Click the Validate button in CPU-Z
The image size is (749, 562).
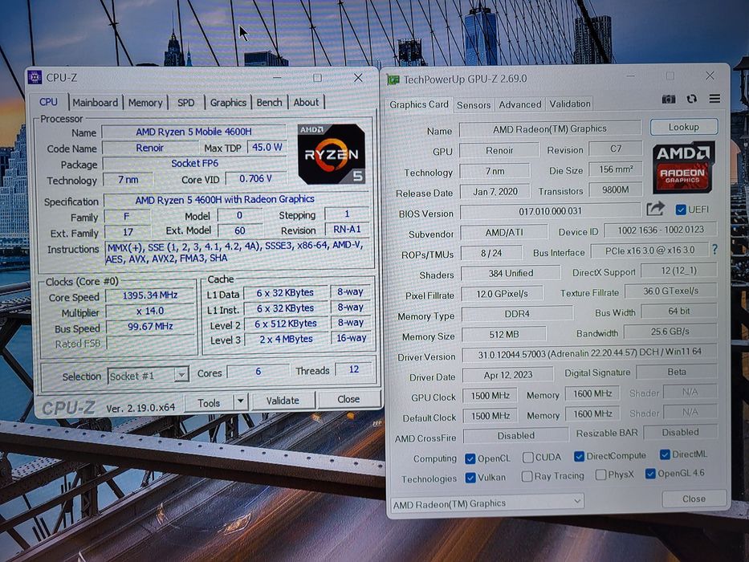(283, 401)
